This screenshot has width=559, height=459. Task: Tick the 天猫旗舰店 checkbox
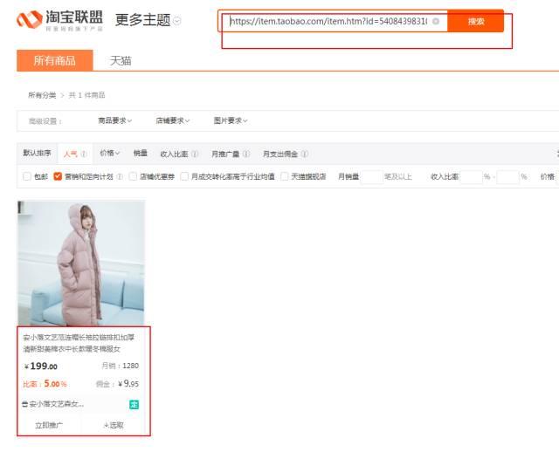click(285, 176)
